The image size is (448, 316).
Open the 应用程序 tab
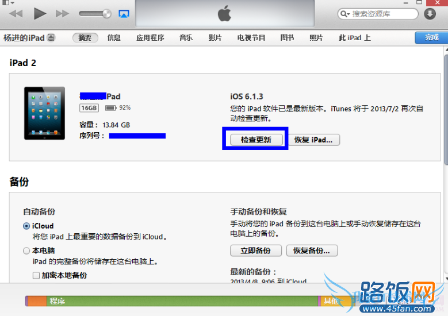pyautogui.click(x=150, y=38)
